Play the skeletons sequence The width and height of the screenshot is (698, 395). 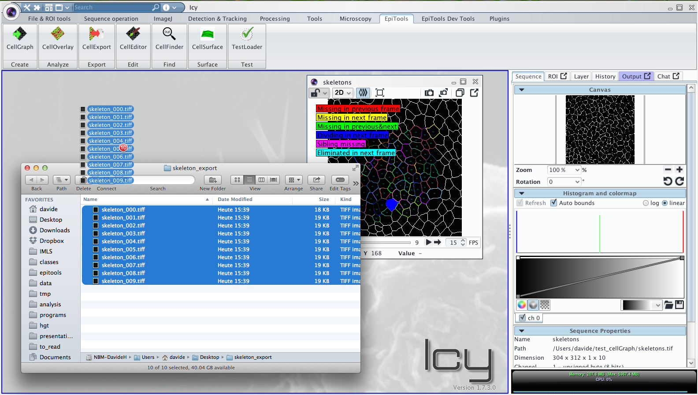pos(428,242)
